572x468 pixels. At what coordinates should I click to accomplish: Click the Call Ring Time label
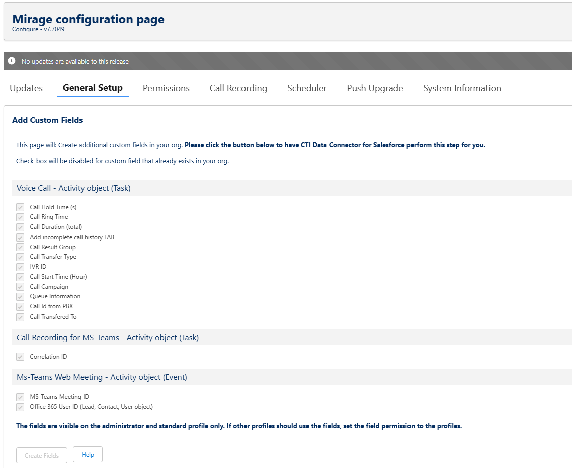point(49,217)
